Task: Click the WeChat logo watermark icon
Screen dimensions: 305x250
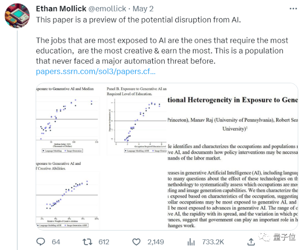Action: pos(266,238)
